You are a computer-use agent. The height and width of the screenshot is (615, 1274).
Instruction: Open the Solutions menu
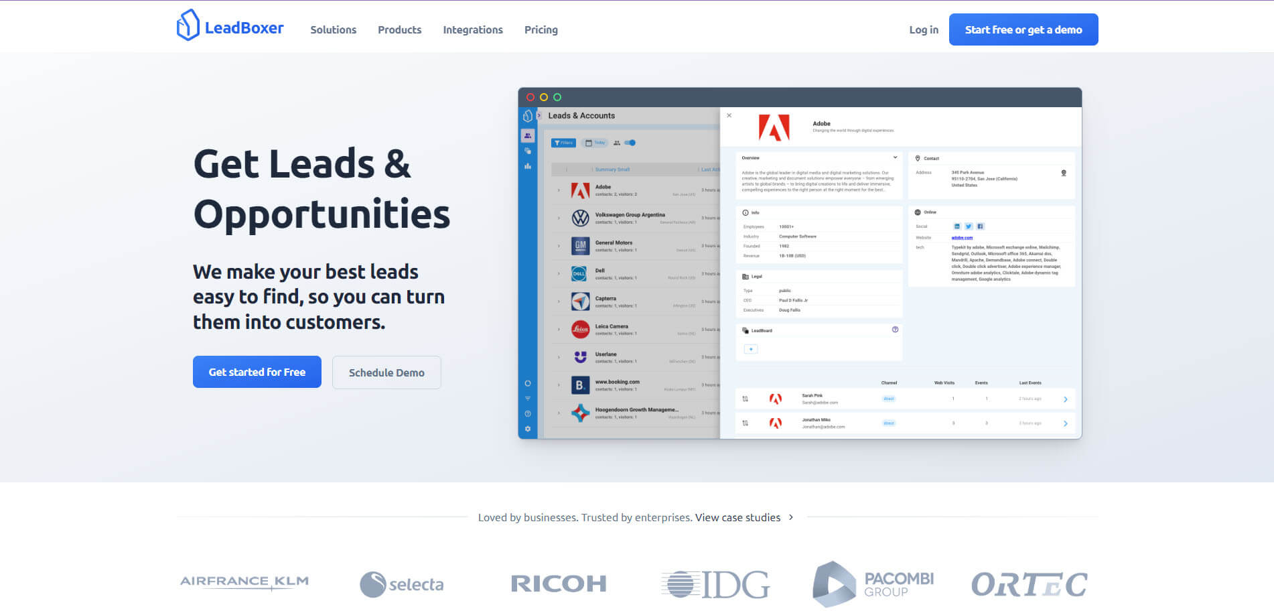click(x=334, y=29)
